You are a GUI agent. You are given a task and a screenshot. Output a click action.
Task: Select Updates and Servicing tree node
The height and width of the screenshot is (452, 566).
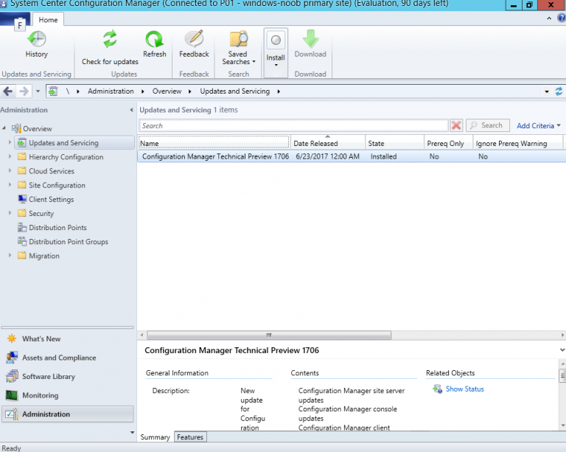[74, 142]
